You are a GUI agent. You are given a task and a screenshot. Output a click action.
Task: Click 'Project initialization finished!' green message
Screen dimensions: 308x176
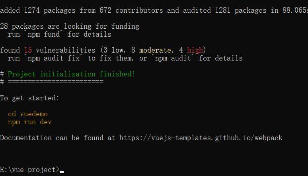pyautogui.click(x=71, y=74)
